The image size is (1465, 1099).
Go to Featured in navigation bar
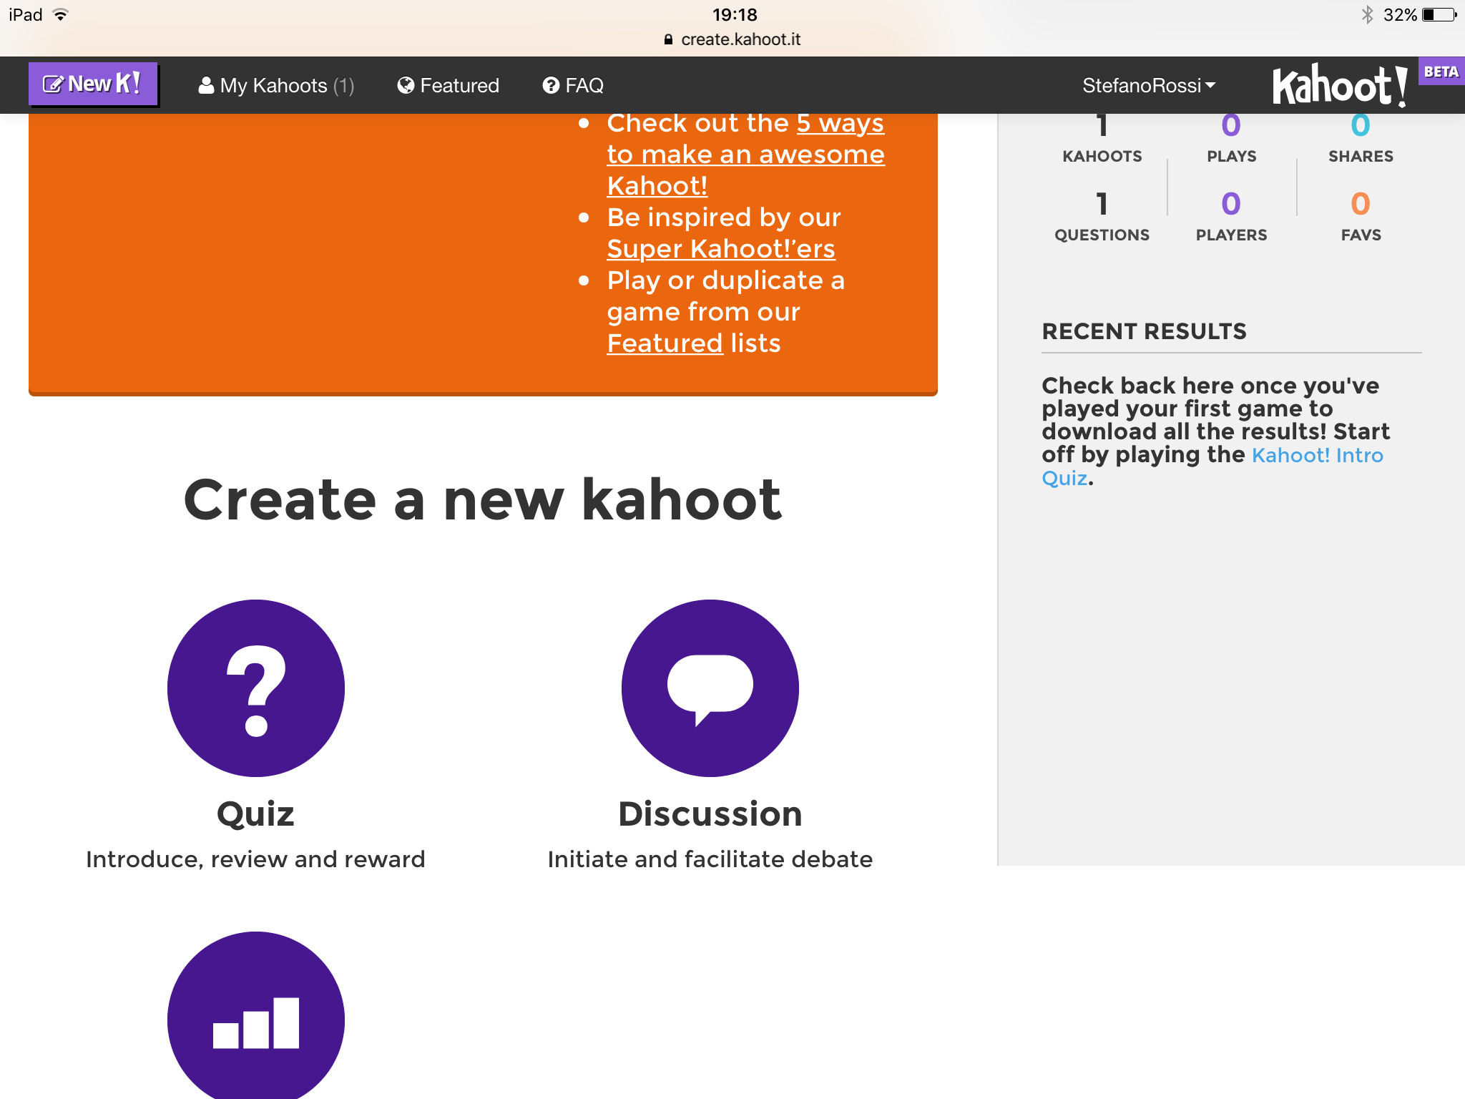tap(449, 86)
